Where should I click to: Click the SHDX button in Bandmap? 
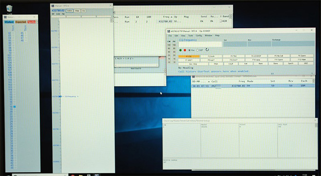point(70,11)
